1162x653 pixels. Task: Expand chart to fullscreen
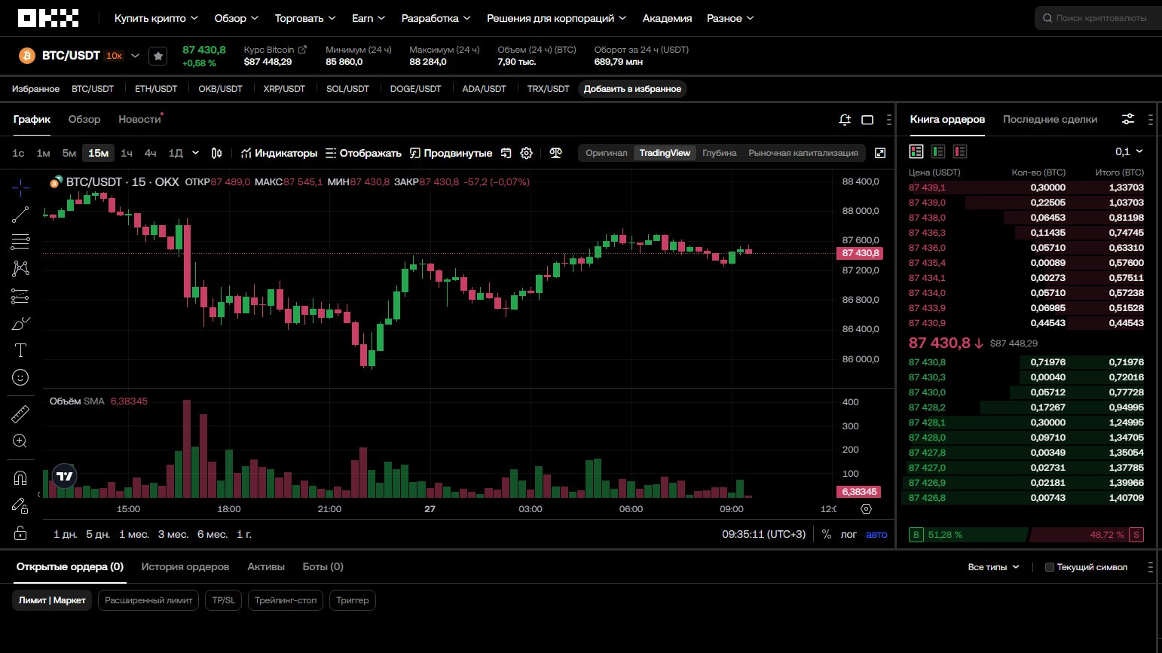point(879,153)
